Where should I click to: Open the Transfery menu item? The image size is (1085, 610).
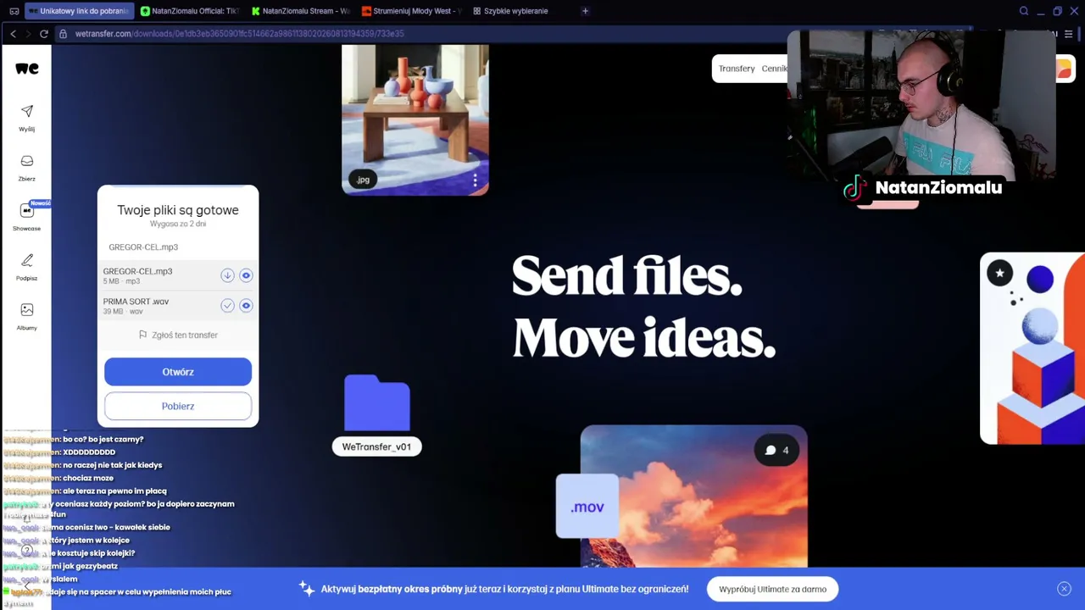pyautogui.click(x=737, y=69)
